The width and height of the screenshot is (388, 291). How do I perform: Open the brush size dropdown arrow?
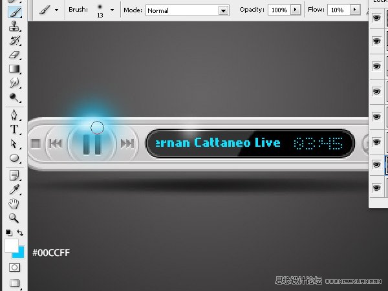coord(112,10)
